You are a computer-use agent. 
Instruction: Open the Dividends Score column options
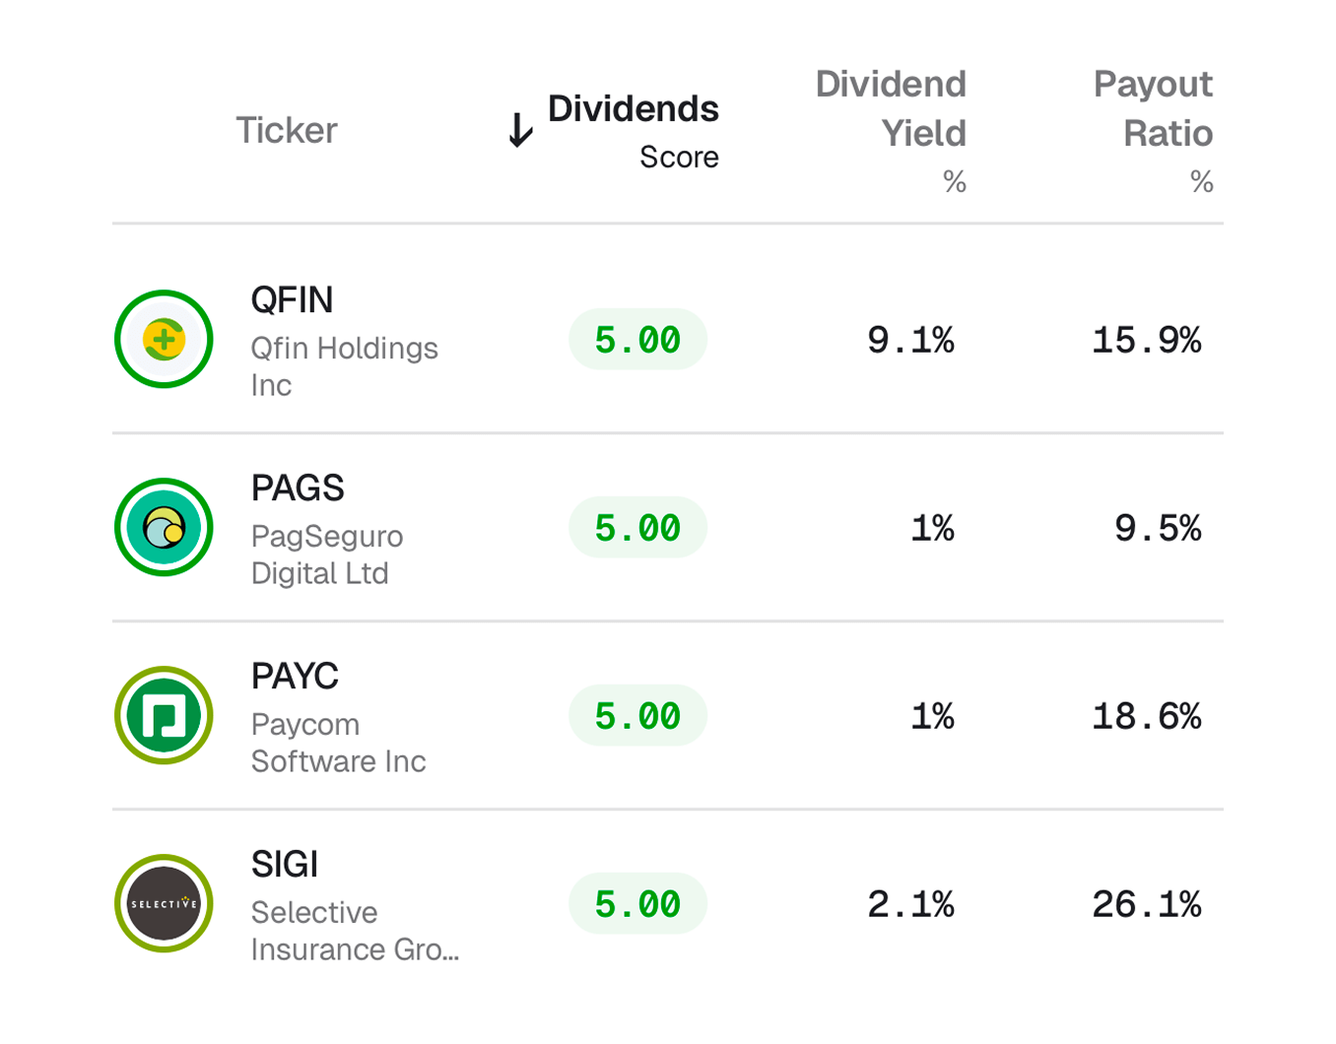[632, 108]
